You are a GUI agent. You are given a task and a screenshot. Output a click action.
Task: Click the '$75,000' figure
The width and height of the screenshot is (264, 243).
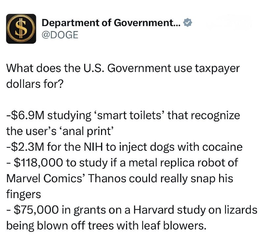tap(37, 210)
